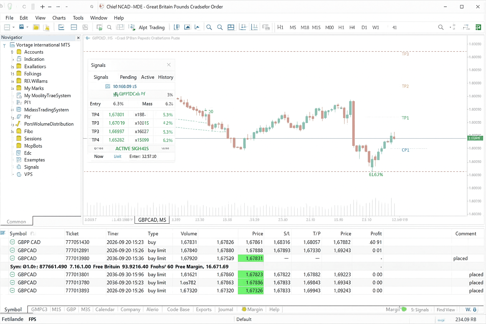486x324 pixels.
Task: Expand the Exallatiors tree node
Action: (x=12, y=67)
